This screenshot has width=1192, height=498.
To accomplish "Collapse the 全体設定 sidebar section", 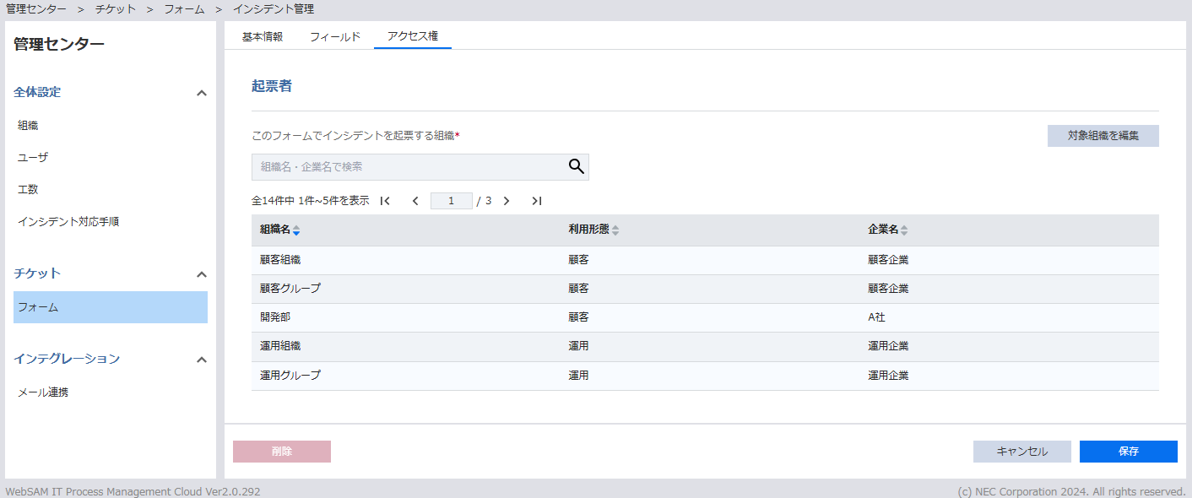I will pyautogui.click(x=201, y=93).
